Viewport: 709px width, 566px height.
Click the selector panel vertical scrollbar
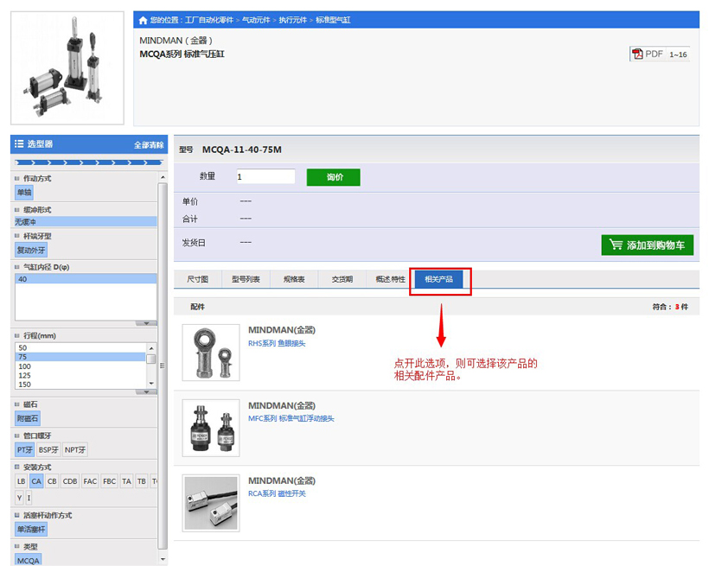(x=163, y=366)
